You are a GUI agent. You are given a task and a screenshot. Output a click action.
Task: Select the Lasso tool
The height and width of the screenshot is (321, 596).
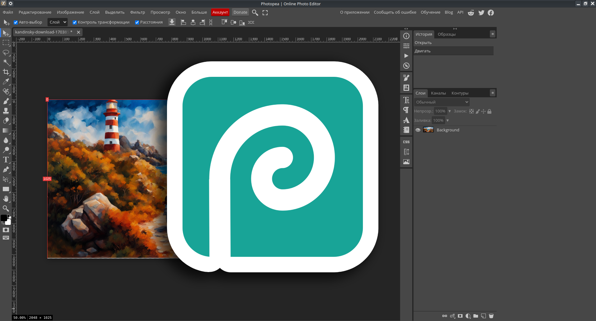pyautogui.click(x=6, y=52)
